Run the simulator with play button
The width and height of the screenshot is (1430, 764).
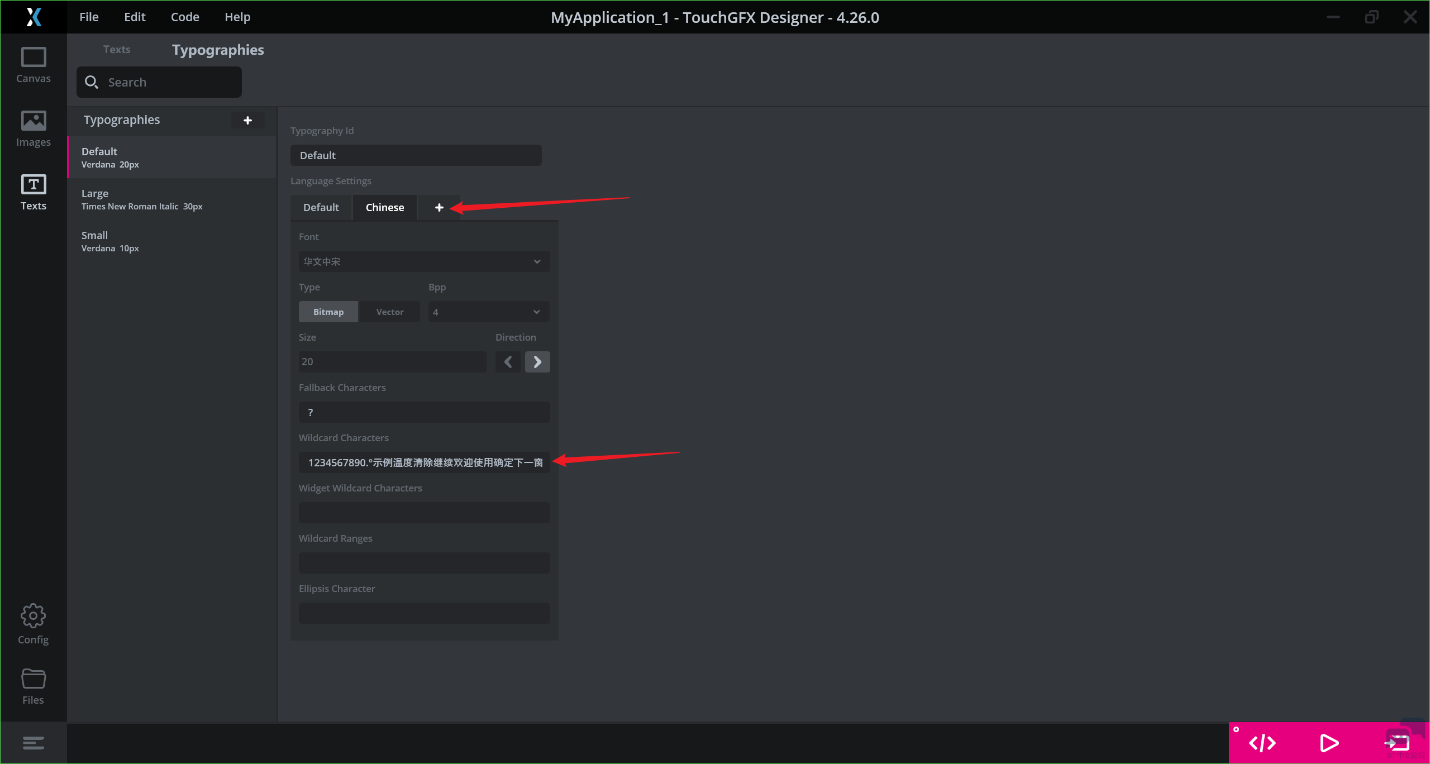coord(1329,743)
